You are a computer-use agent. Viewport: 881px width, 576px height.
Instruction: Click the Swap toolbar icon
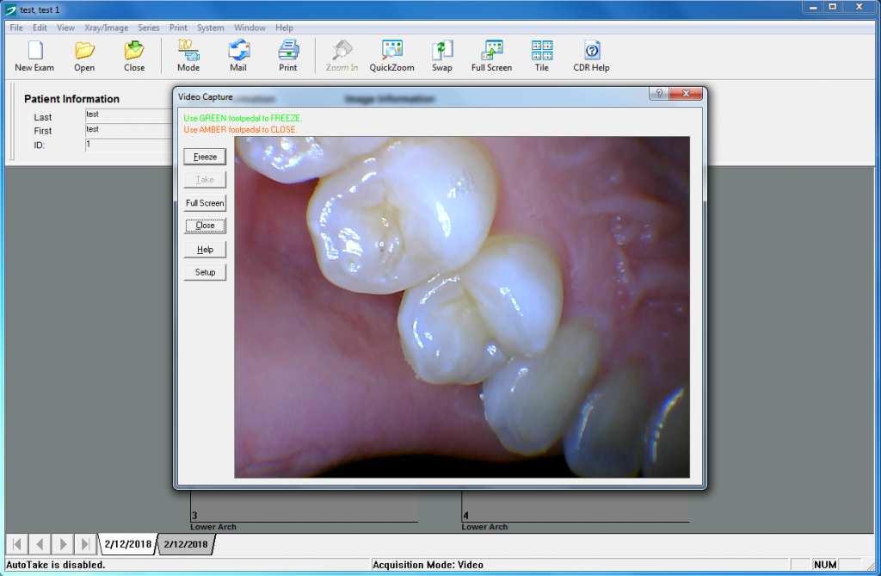[441, 55]
